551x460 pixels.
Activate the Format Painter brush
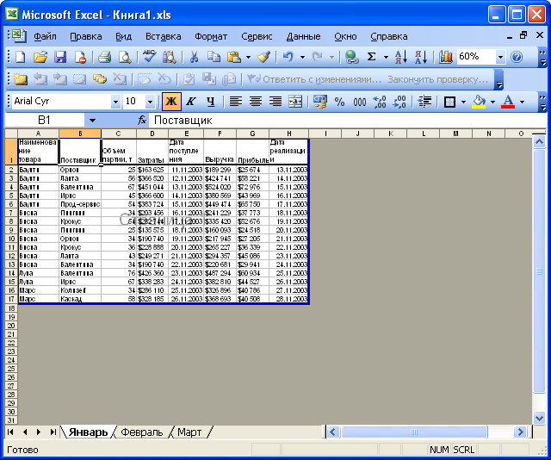pos(263,57)
